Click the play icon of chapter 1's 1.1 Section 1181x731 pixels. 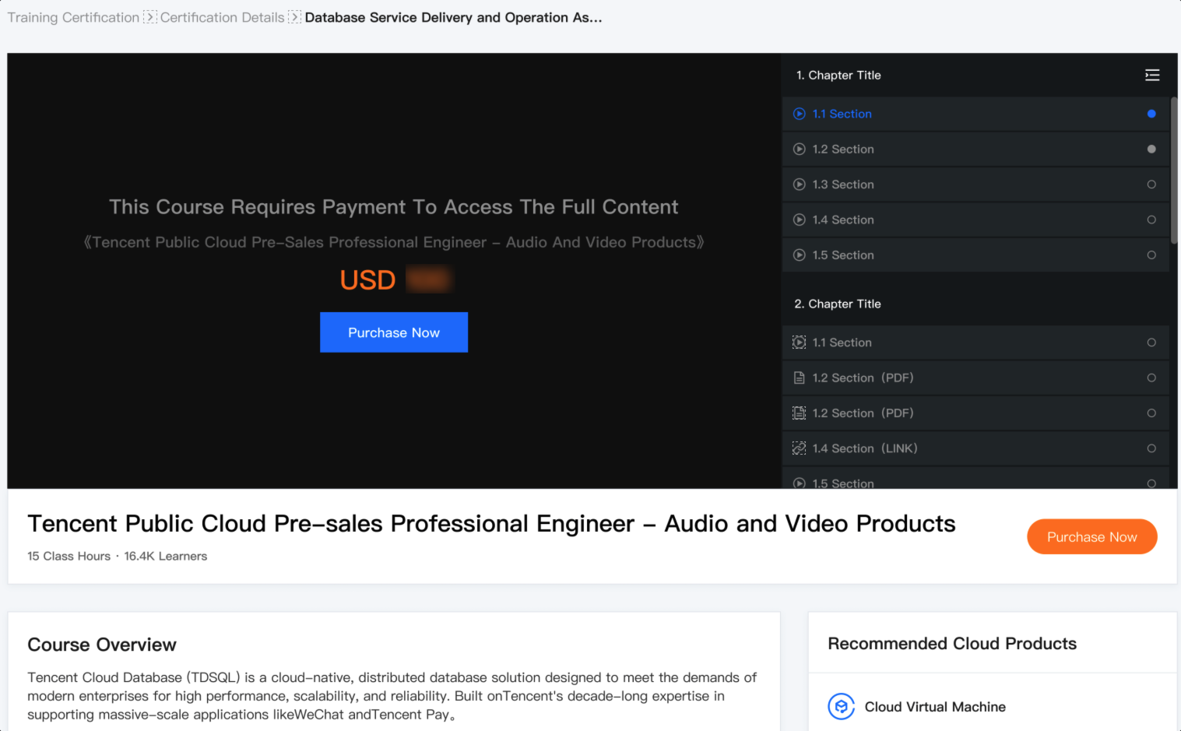coord(799,114)
